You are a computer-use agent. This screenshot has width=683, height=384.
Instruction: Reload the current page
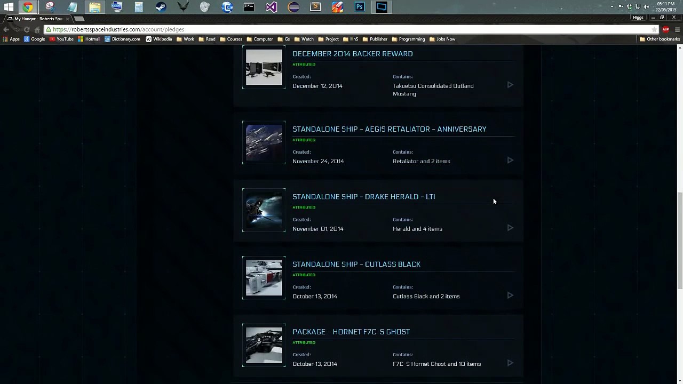point(27,29)
